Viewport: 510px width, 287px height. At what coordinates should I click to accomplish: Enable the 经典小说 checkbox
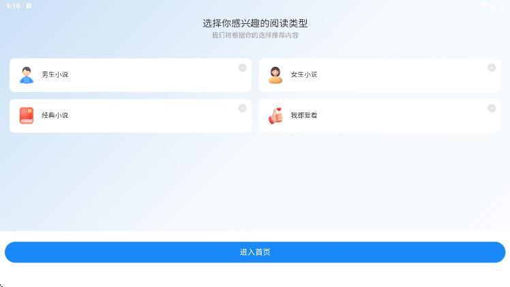242,108
